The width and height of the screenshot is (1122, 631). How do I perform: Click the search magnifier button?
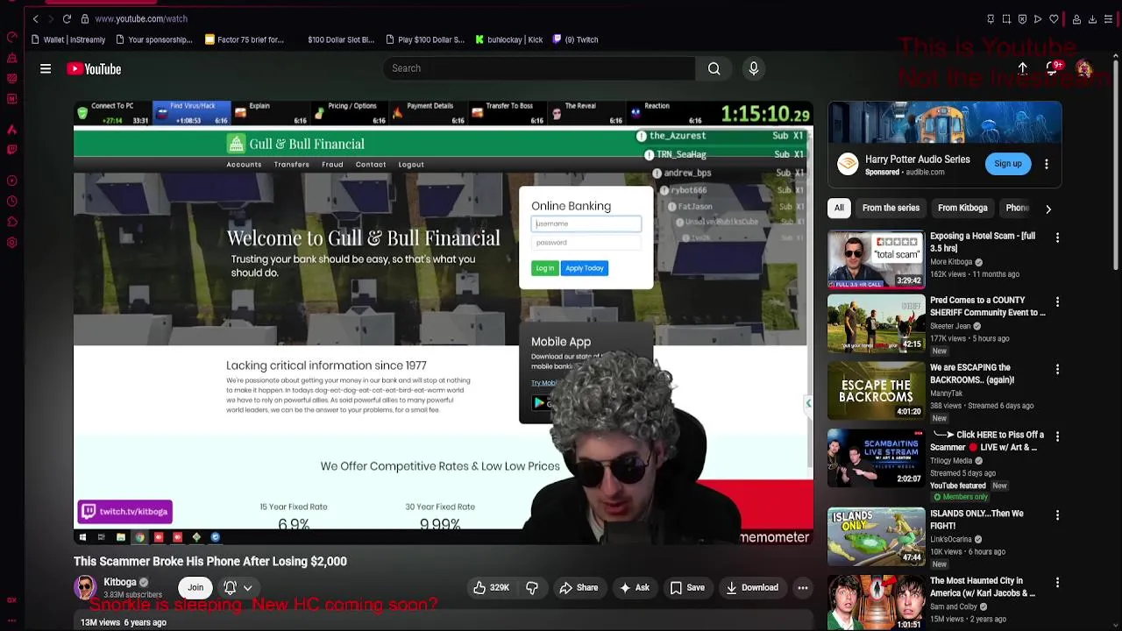pyautogui.click(x=714, y=68)
